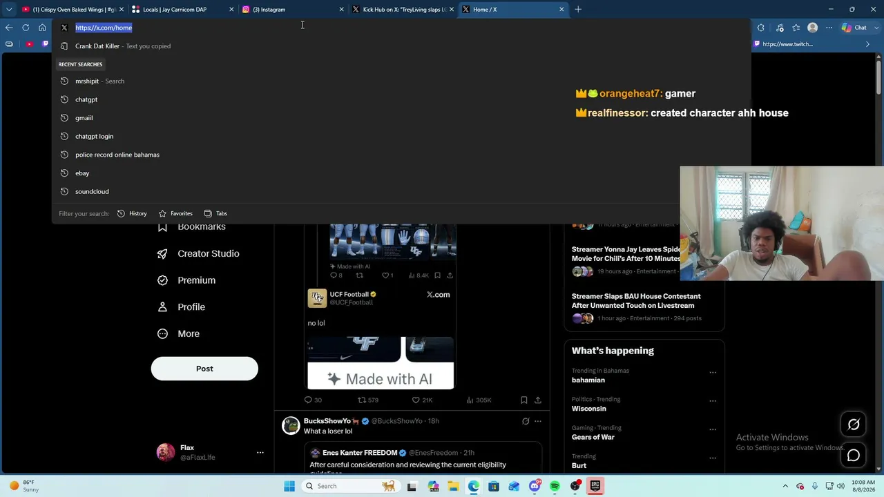Open Profile in the X sidebar
The width and height of the screenshot is (884, 497).
click(x=181, y=307)
